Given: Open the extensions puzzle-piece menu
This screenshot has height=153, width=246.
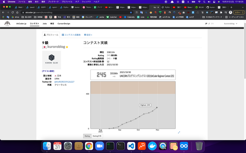Looking at the screenshot, I should [x=221, y=12].
